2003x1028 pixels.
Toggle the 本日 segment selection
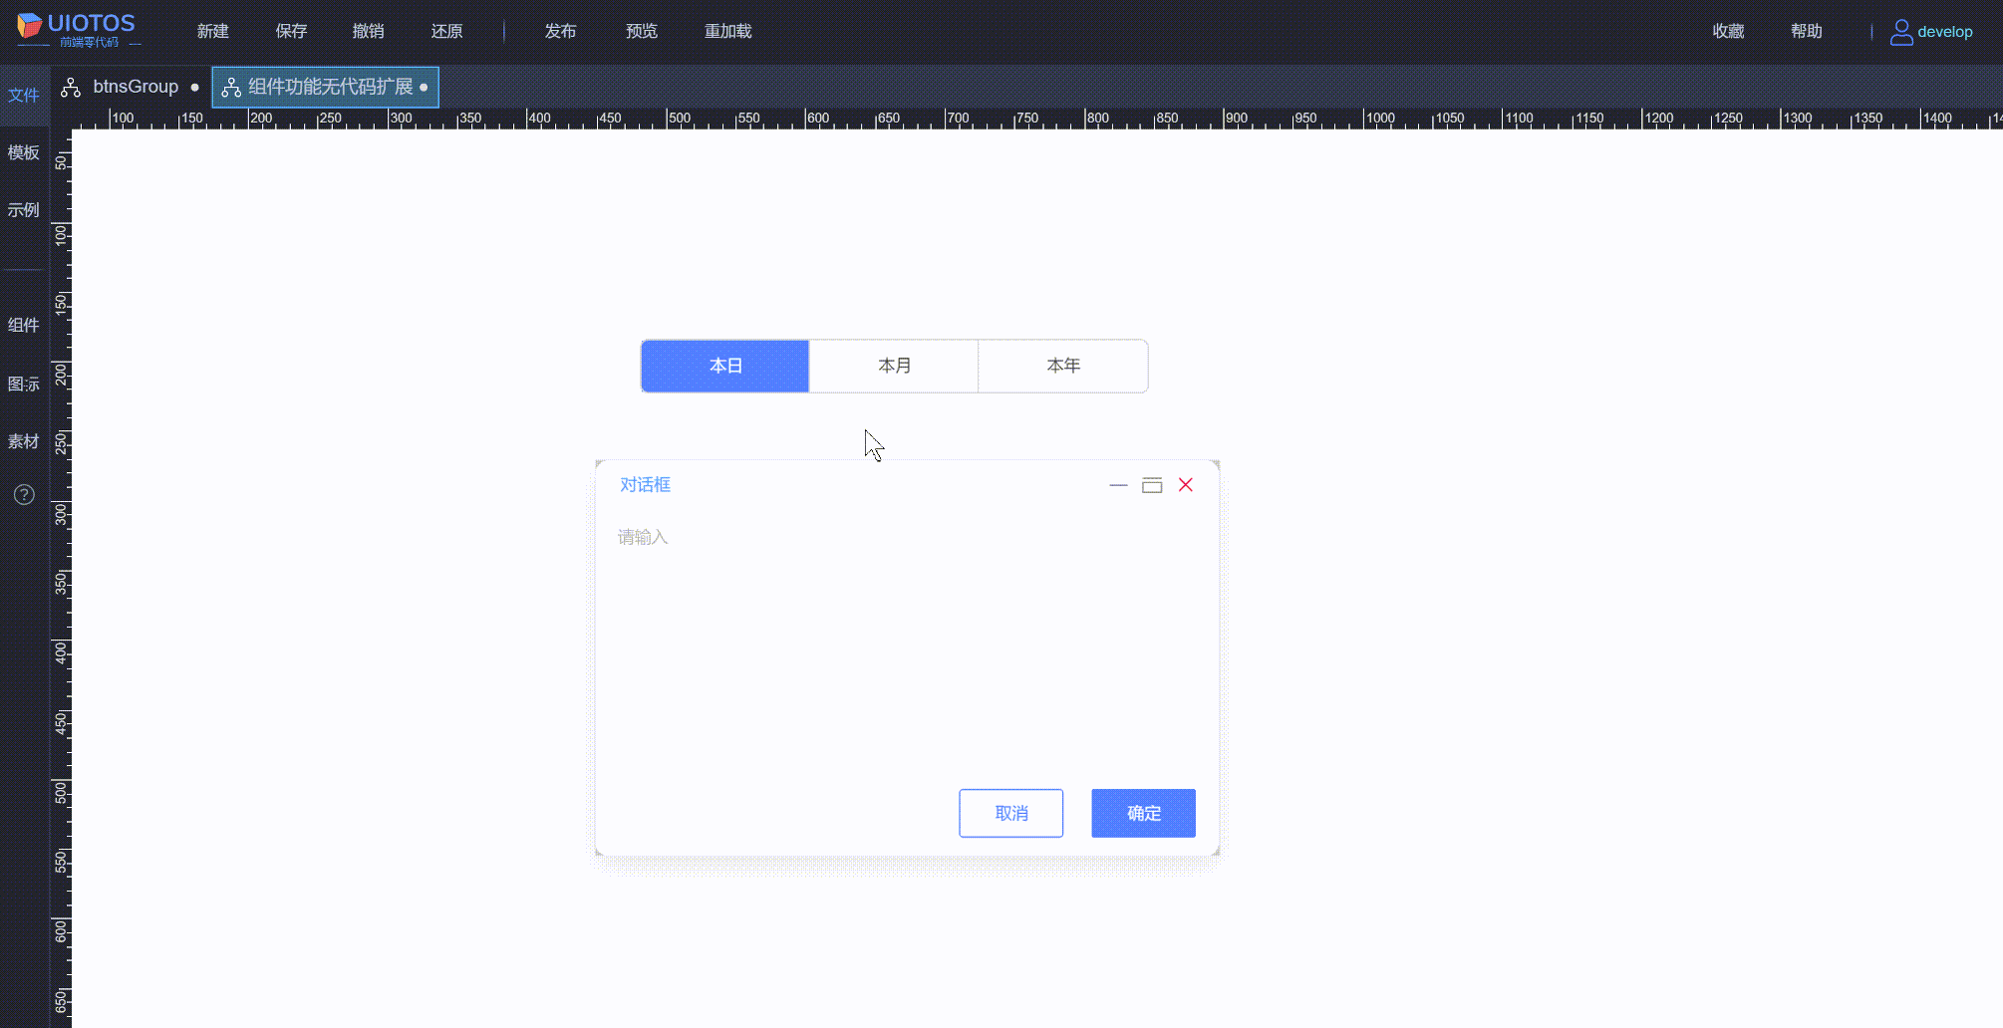(x=724, y=366)
